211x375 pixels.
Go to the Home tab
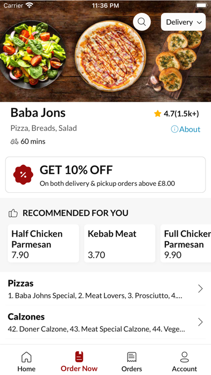click(26, 362)
